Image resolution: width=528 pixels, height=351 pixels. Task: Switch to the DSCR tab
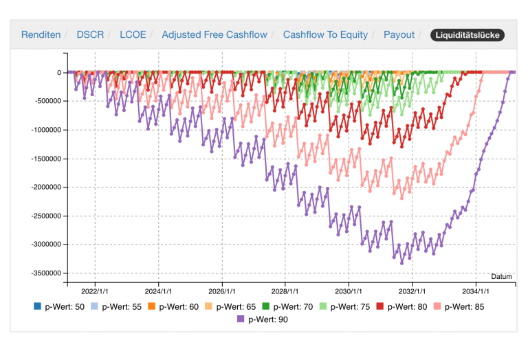(89, 34)
